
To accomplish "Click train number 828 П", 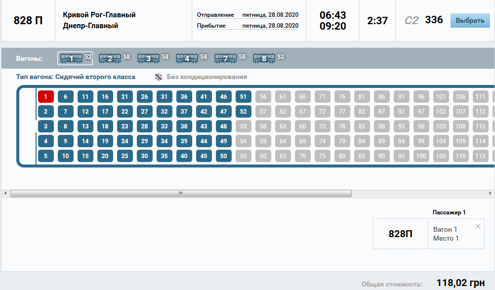I will [28, 21].
